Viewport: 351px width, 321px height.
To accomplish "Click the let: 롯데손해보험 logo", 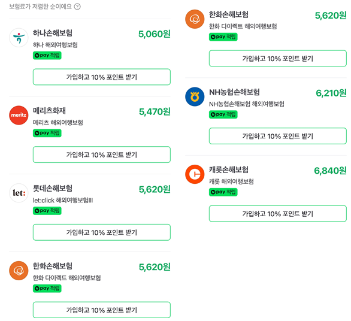I will [x=19, y=193].
